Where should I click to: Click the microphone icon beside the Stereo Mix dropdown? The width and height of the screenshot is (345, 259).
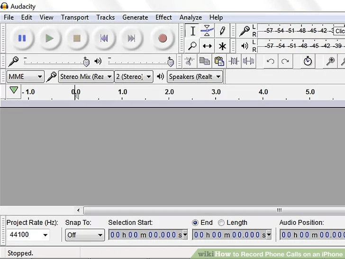point(51,77)
